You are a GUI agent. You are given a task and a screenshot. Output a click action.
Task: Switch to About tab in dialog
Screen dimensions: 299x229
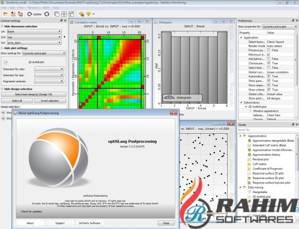pos(30,223)
